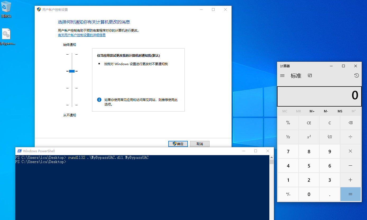Open Calculator history panel icon

[x=356, y=76]
